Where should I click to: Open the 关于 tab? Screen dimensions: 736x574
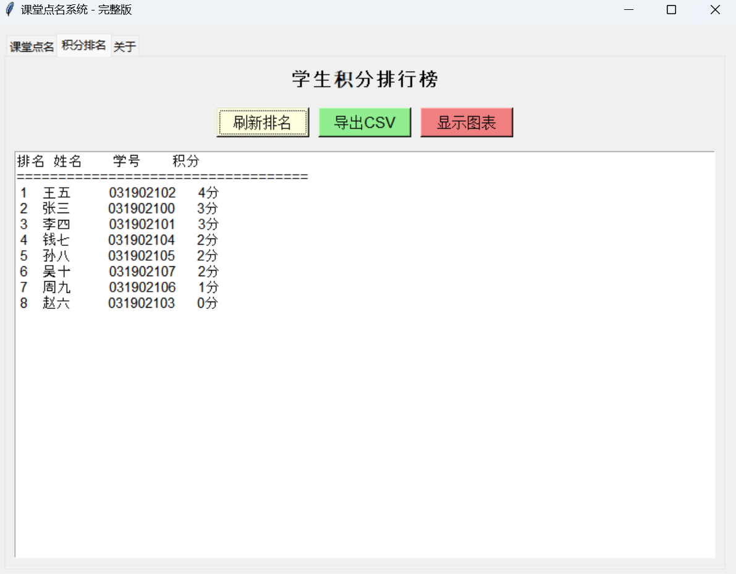click(125, 46)
